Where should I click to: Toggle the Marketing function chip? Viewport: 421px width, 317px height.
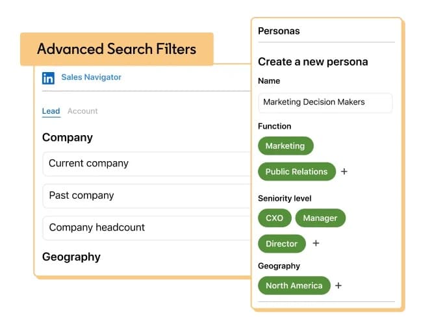285,146
